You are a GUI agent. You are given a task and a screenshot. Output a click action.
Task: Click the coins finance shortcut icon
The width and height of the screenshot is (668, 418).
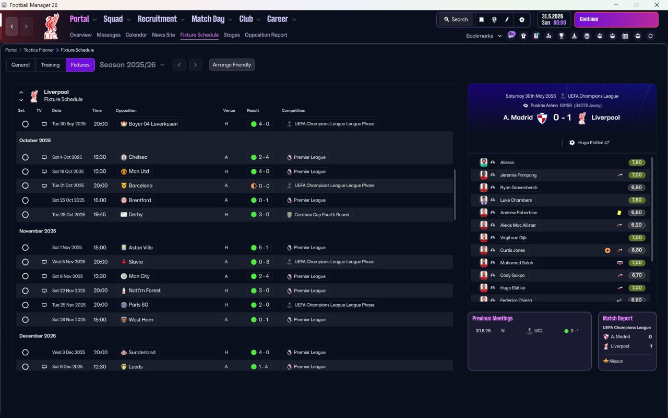pos(587,36)
